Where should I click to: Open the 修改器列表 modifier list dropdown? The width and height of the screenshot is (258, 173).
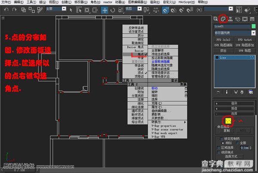tap(253, 33)
